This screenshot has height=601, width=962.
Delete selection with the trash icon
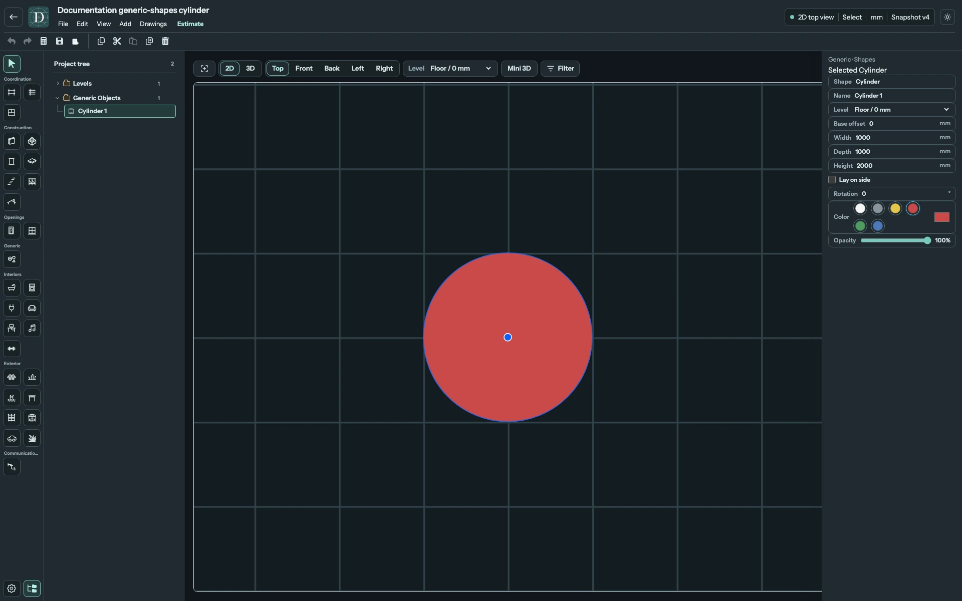(x=165, y=41)
